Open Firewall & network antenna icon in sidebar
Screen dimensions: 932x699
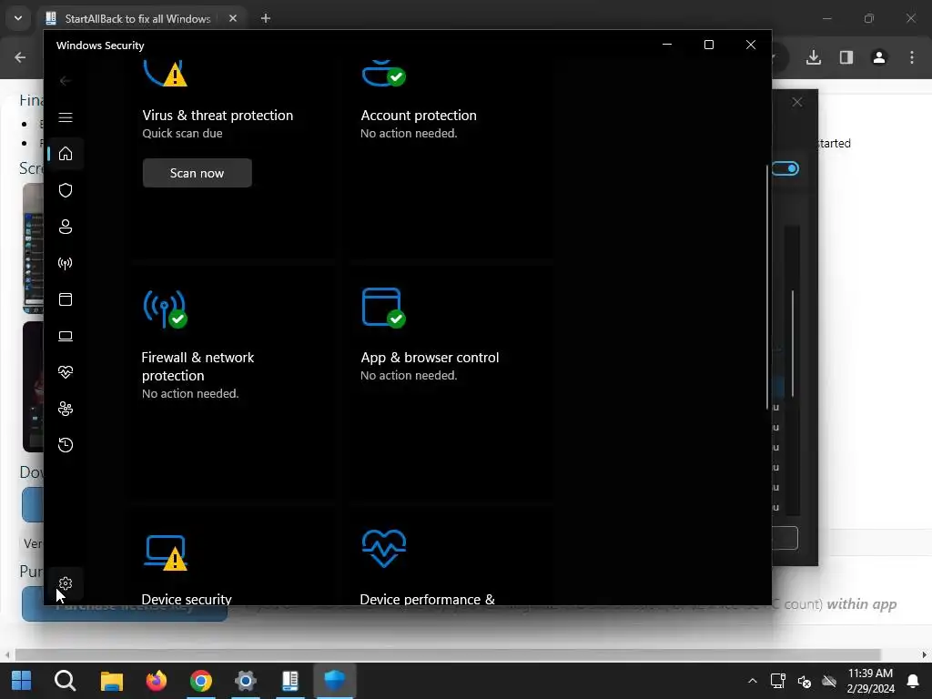click(x=66, y=263)
